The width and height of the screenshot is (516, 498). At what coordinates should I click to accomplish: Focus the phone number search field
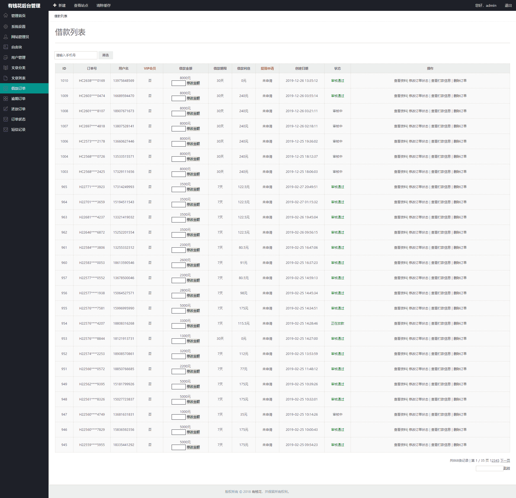(76, 55)
